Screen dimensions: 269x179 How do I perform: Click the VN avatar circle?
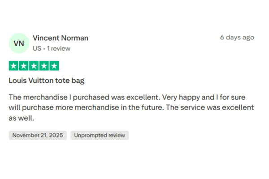(x=19, y=43)
